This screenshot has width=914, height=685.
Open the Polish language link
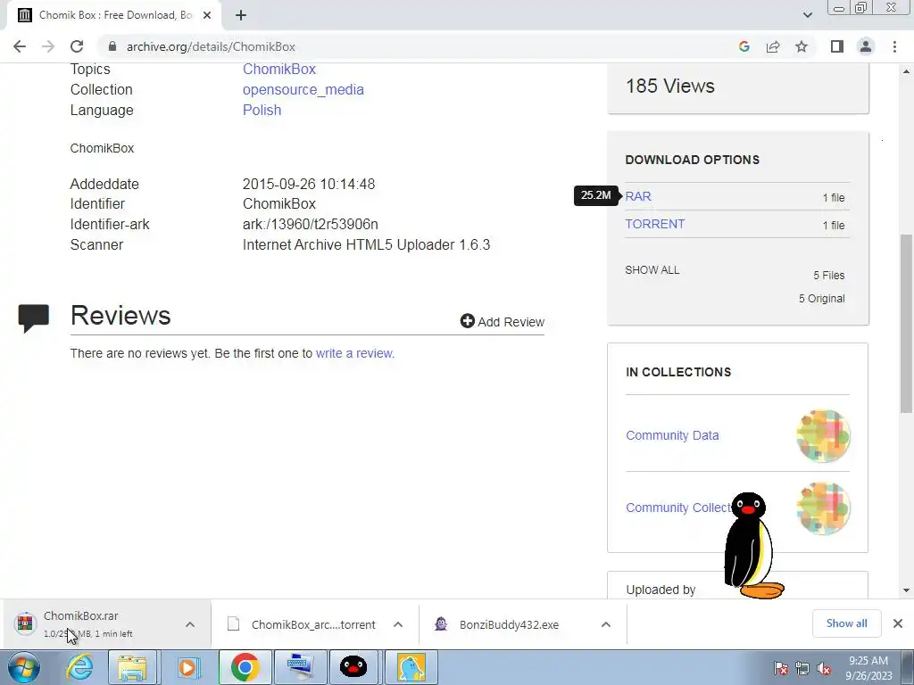(x=262, y=110)
